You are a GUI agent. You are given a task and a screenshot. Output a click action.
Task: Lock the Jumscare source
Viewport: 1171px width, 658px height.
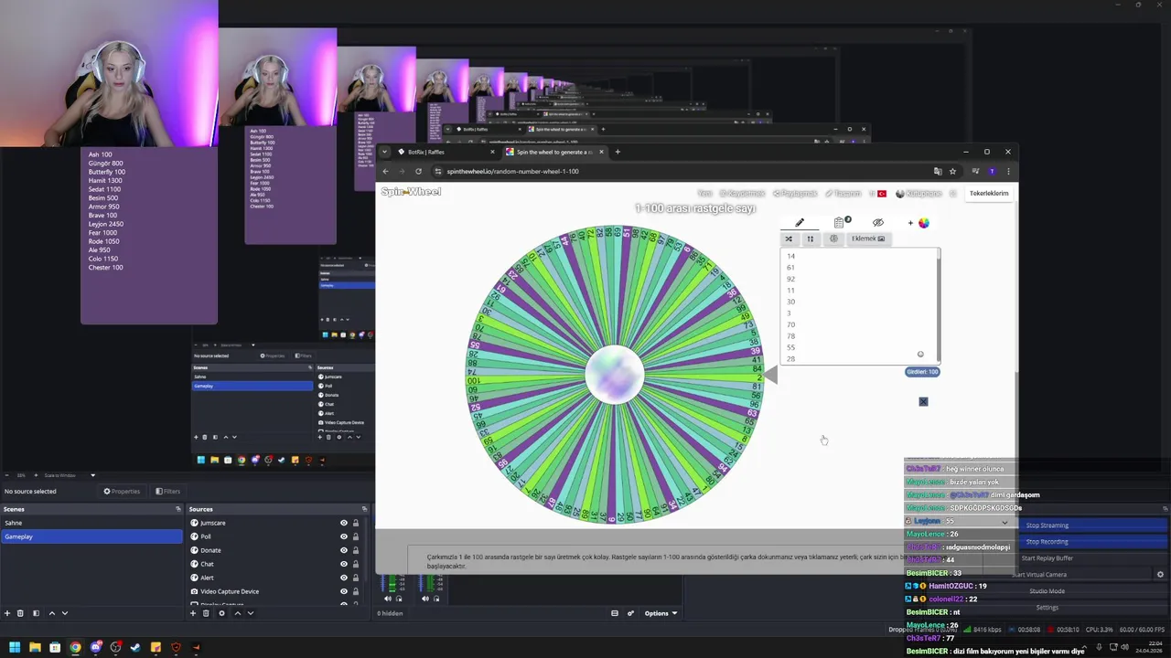click(356, 523)
